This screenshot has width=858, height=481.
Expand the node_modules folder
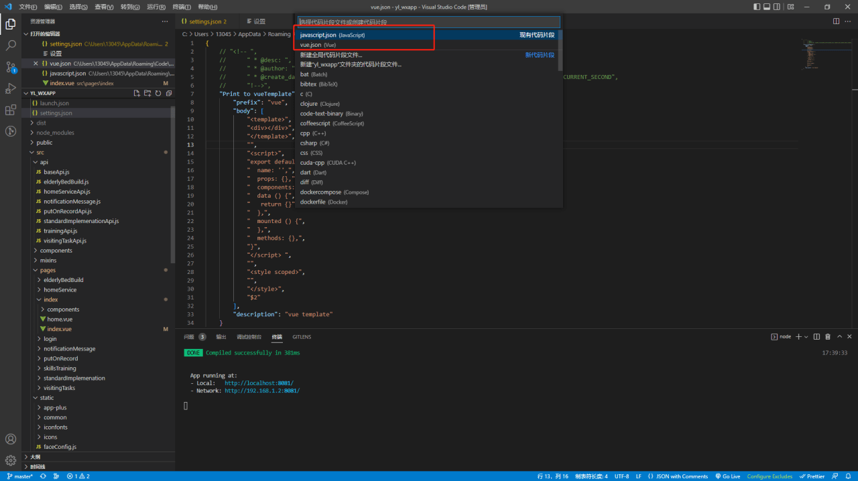(55, 133)
